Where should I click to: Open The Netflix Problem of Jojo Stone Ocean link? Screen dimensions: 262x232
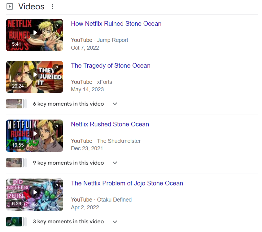pos(127,183)
